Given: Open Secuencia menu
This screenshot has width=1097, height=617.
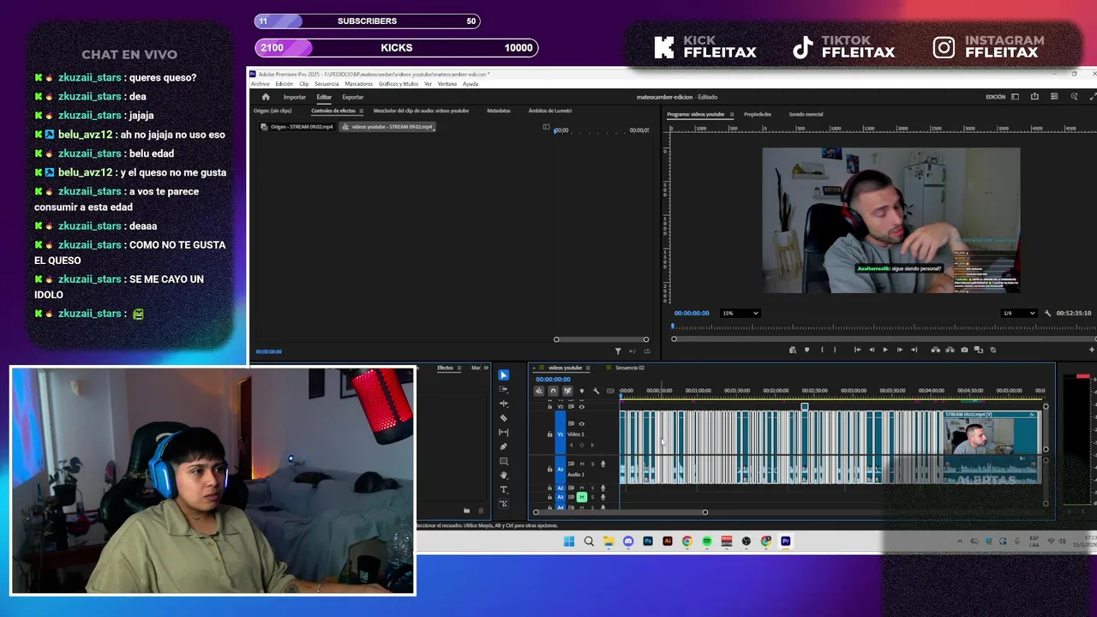Looking at the screenshot, I should click(x=327, y=84).
